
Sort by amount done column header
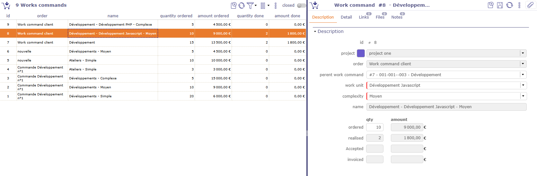coord(287,16)
